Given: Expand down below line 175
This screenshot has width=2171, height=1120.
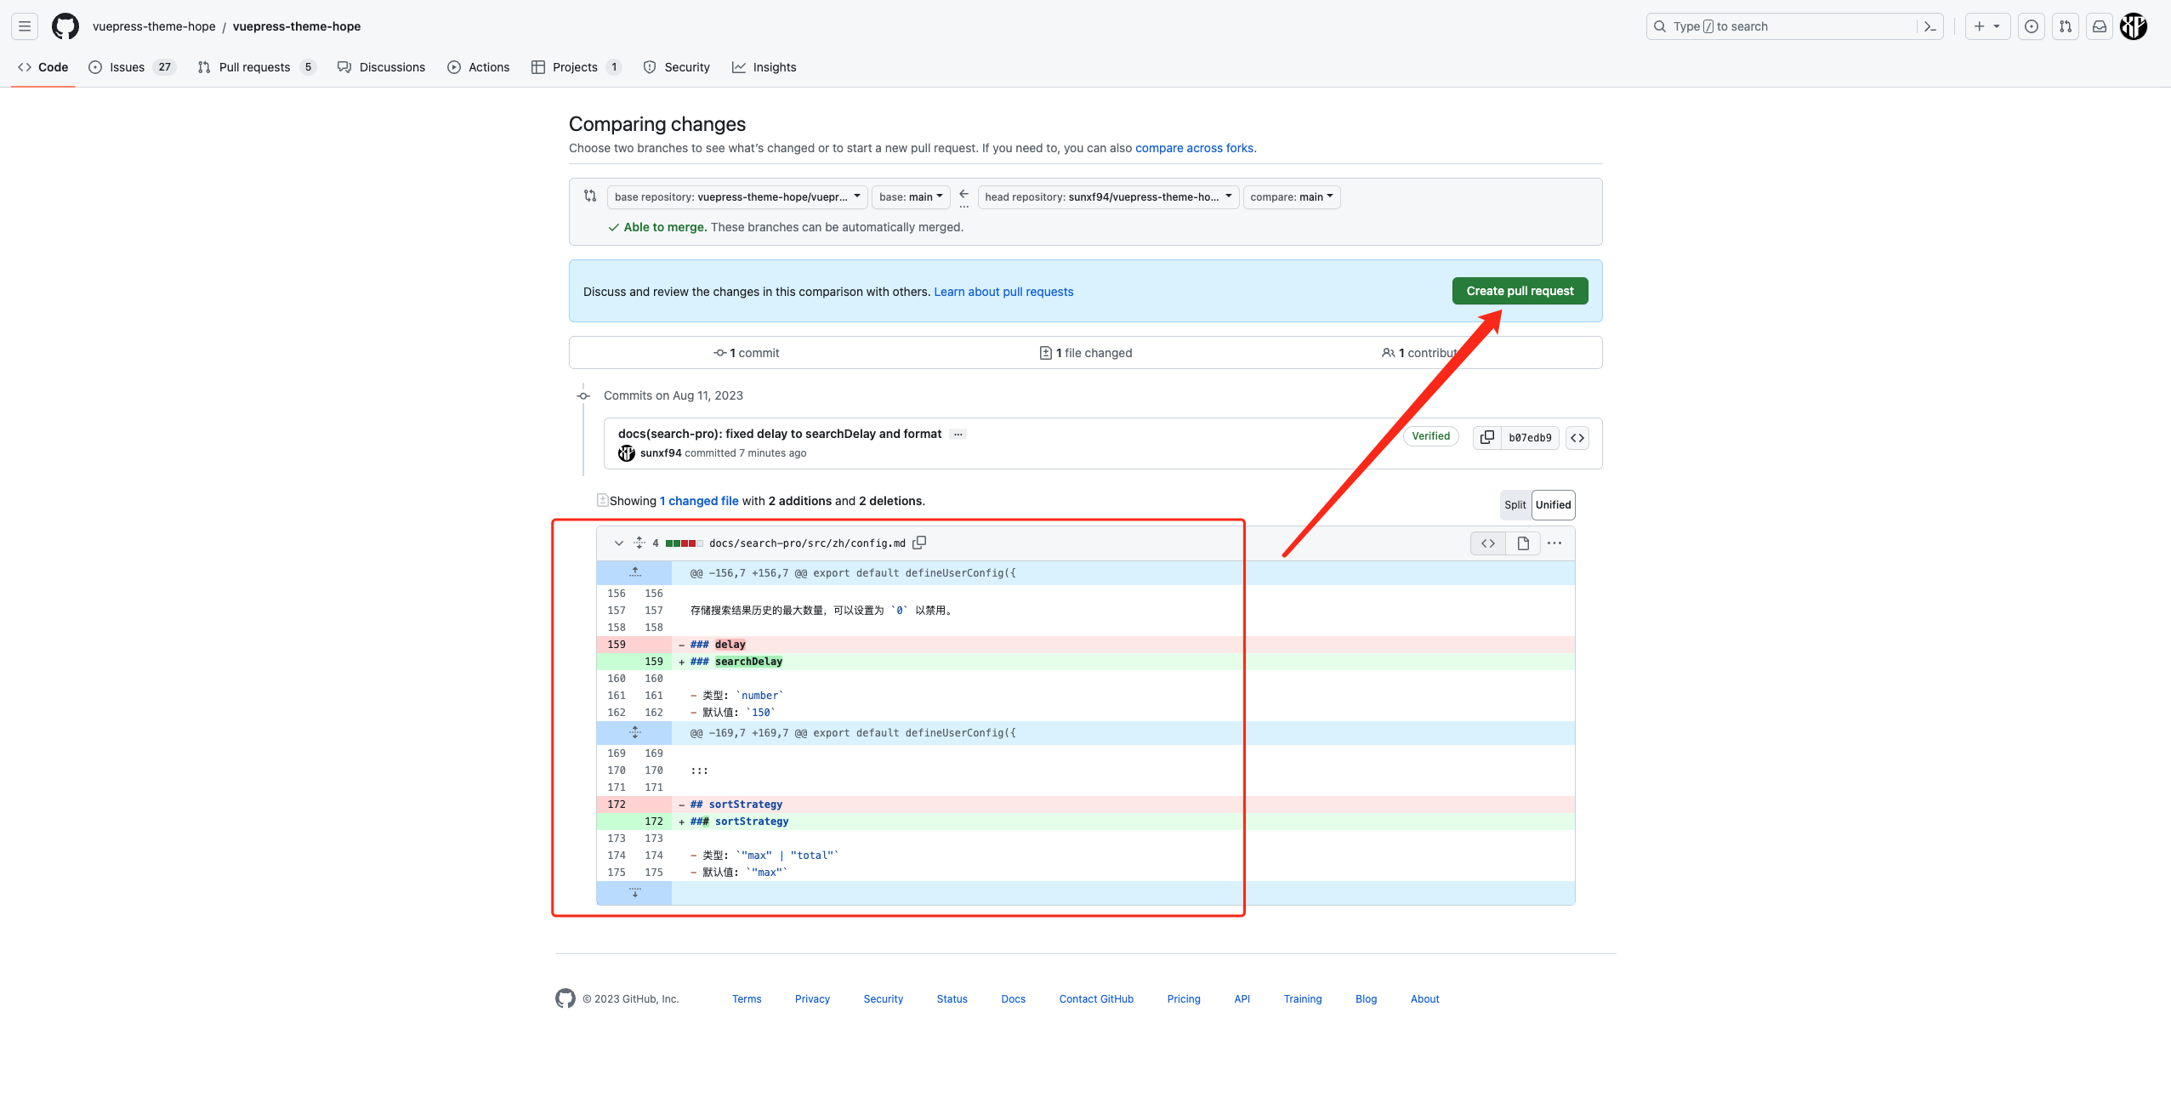Looking at the screenshot, I should 634,893.
